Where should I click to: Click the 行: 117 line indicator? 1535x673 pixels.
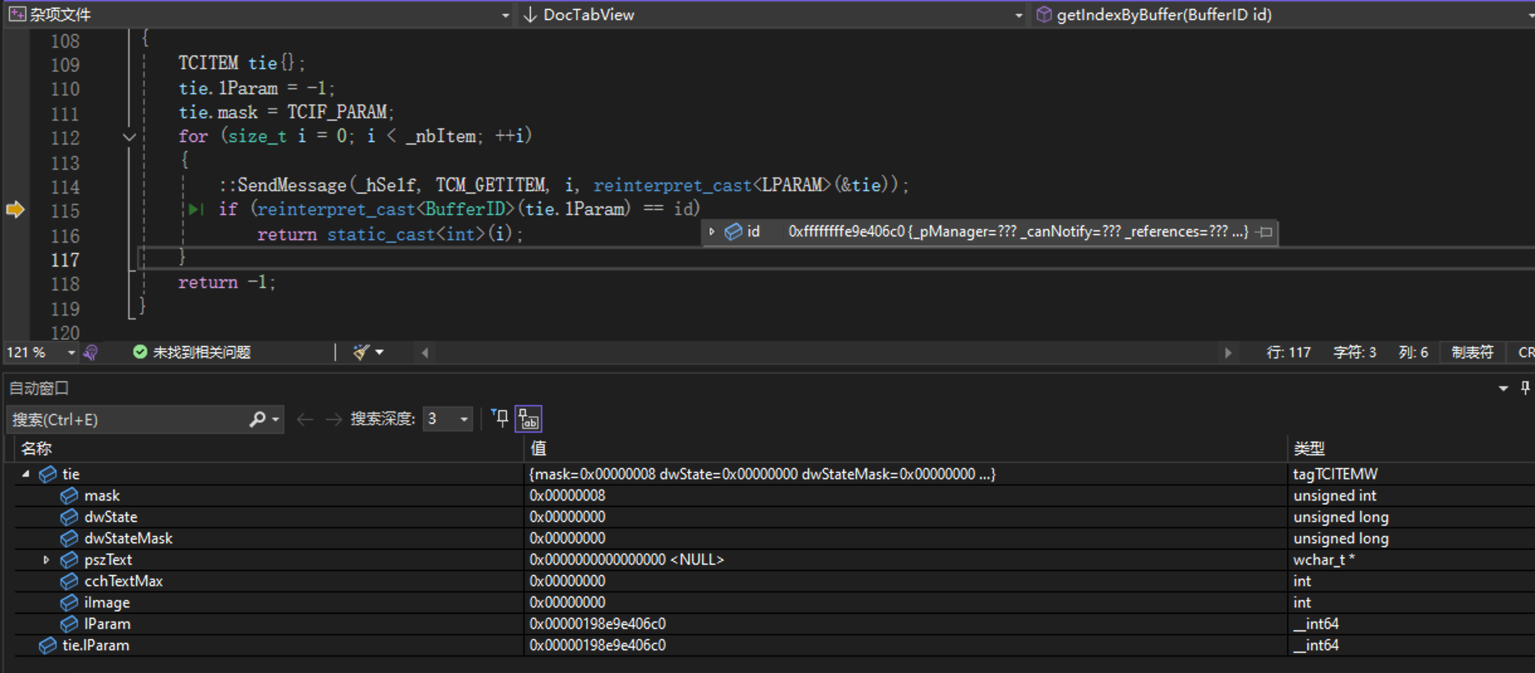coord(1287,352)
